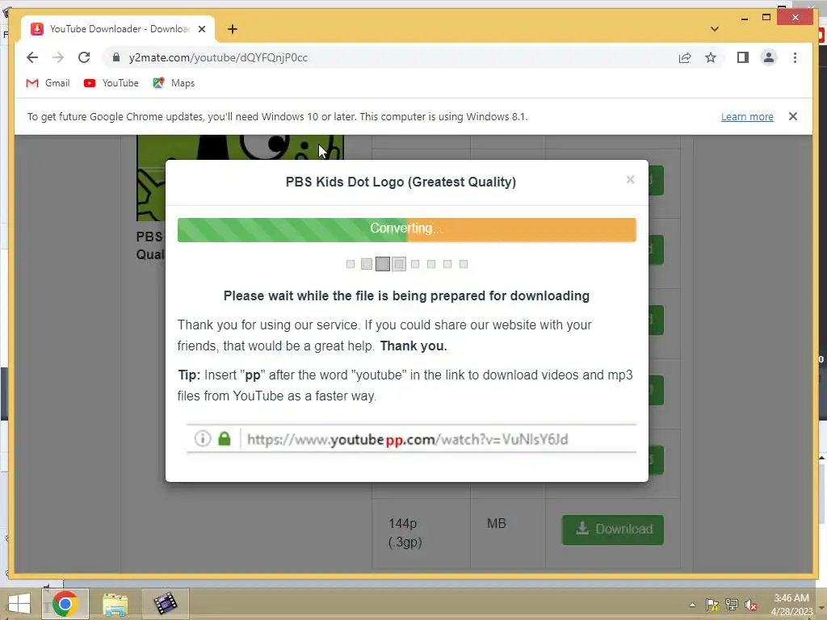
Task: Expand the tab search dropdown arrow
Action: (714, 29)
